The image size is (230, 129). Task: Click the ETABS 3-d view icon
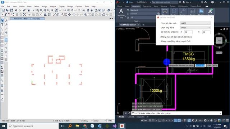click(x=65, y=10)
